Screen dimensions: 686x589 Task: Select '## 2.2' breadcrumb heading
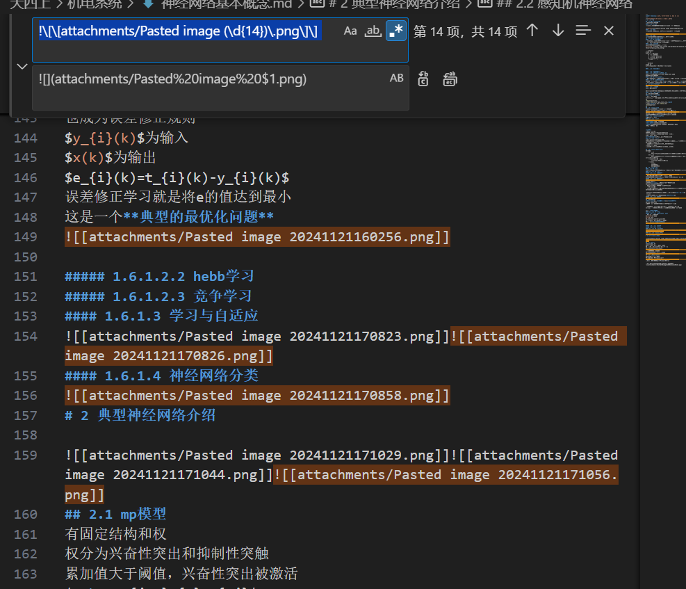564,3
